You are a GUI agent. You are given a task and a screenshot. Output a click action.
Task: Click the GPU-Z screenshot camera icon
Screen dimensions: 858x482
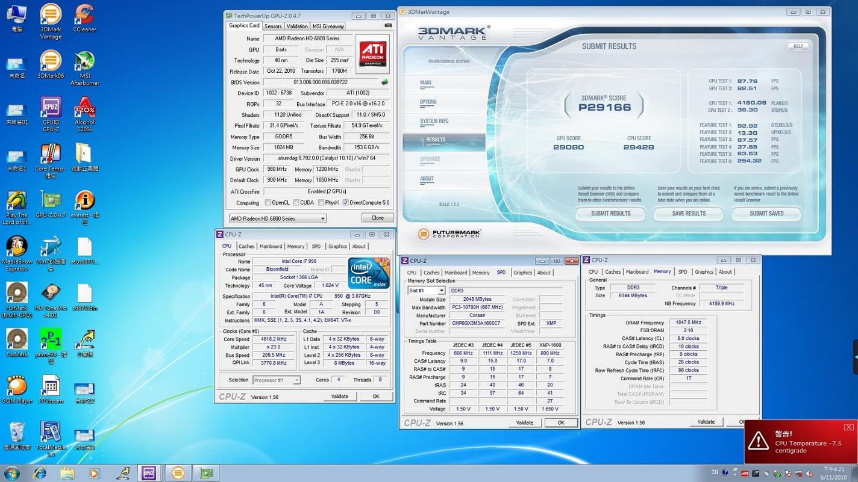(x=388, y=26)
